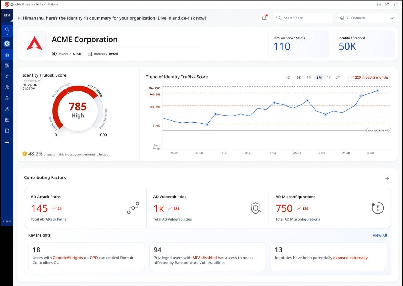This screenshot has height=286, width=403.
Task: Open the help question mark icon
Action: tap(379, 5)
